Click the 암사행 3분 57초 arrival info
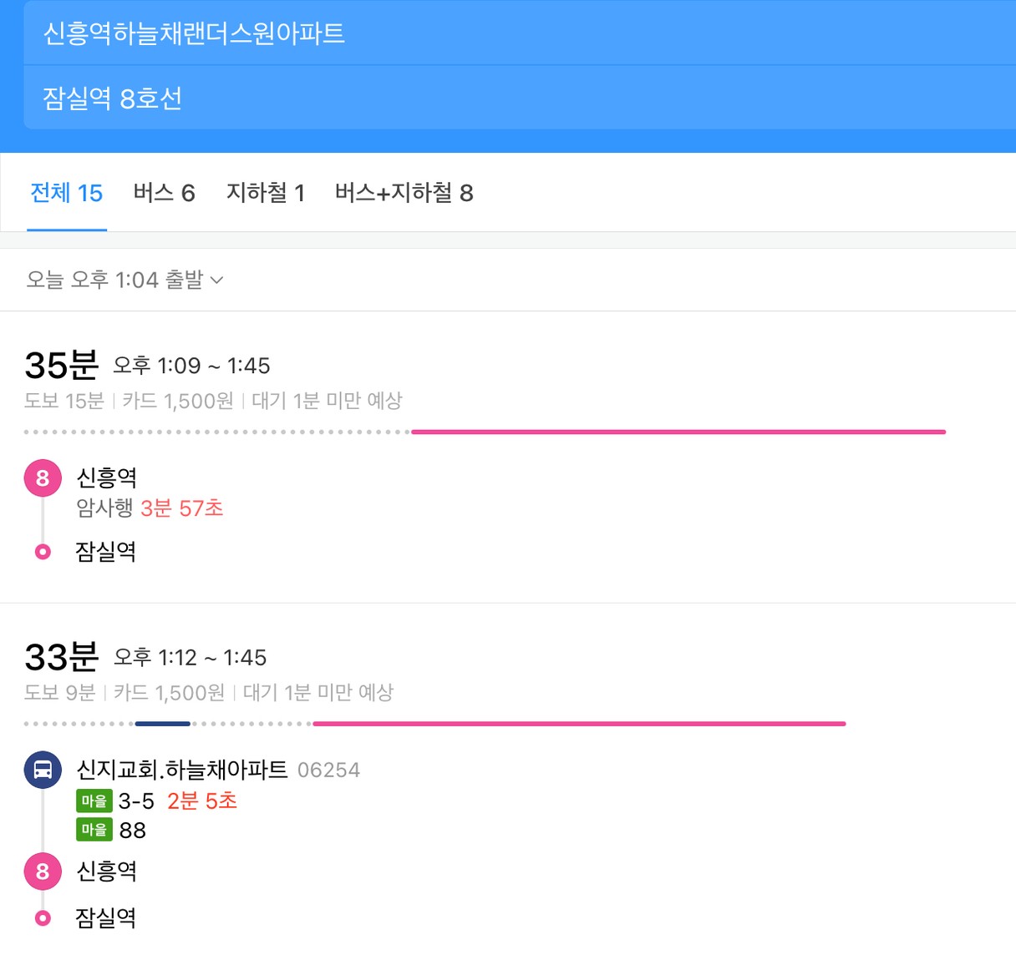The height and width of the screenshot is (960, 1016). coord(150,508)
